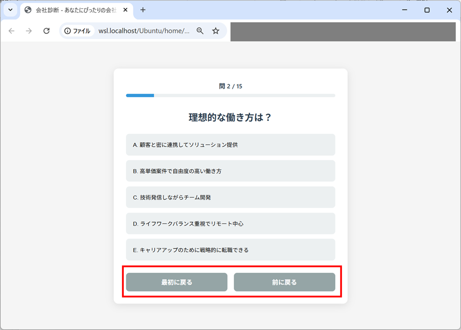
Task: Pick option D about remote work-life balance
Action: tap(230, 223)
